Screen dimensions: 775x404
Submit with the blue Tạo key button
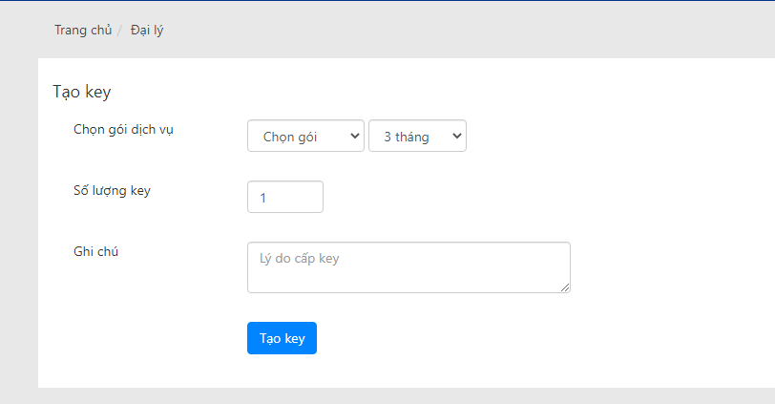pos(282,338)
